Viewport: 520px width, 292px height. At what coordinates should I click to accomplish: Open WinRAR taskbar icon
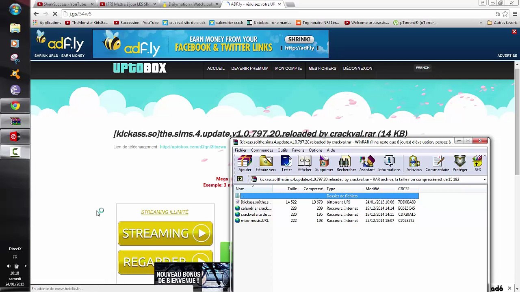15,121
